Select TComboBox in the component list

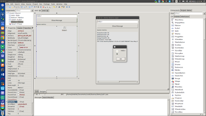pos(179,48)
